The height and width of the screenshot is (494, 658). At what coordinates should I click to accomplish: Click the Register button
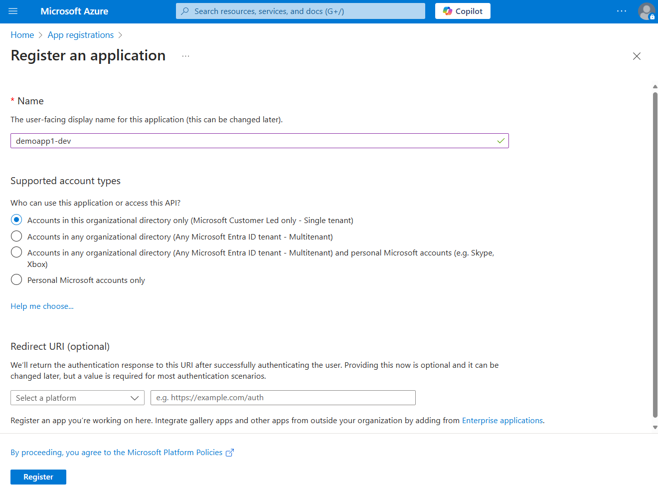pos(38,477)
